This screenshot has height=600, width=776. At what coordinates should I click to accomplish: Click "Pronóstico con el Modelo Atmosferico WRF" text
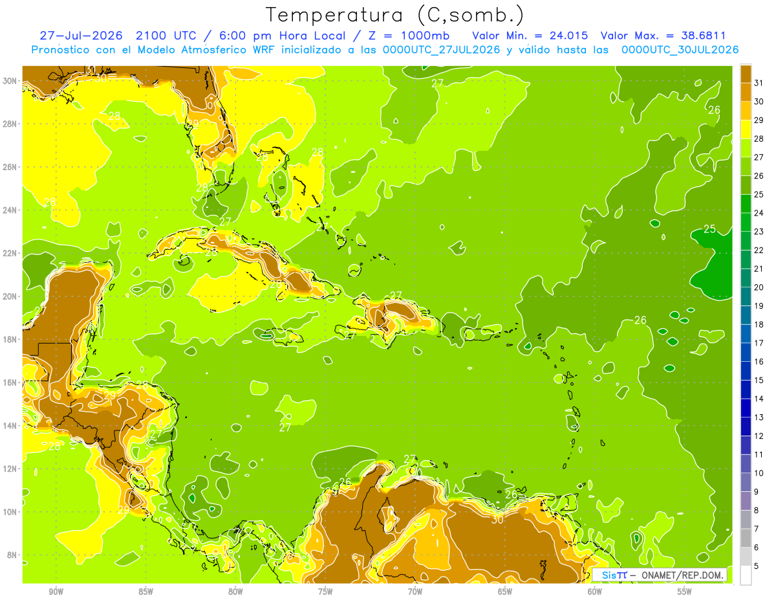coord(155,50)
